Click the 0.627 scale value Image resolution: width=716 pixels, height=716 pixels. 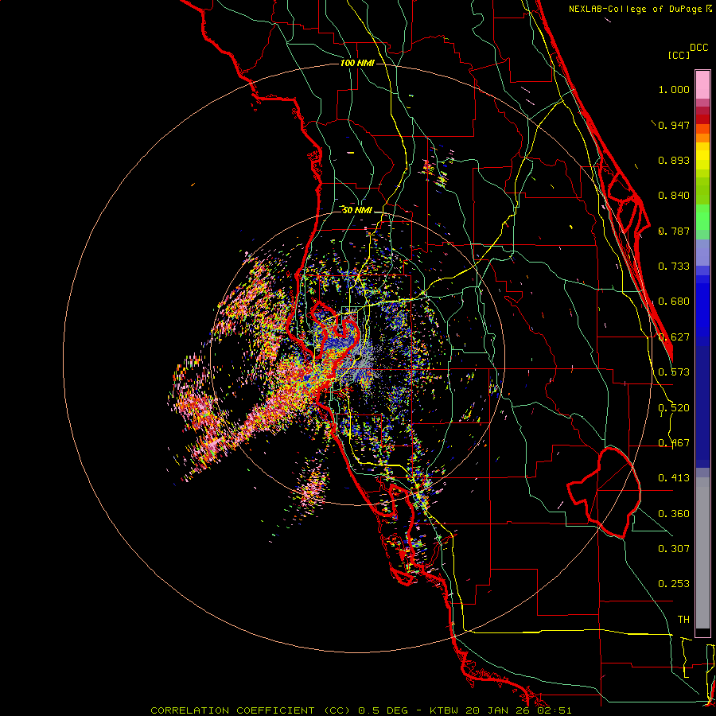(674, 337)
